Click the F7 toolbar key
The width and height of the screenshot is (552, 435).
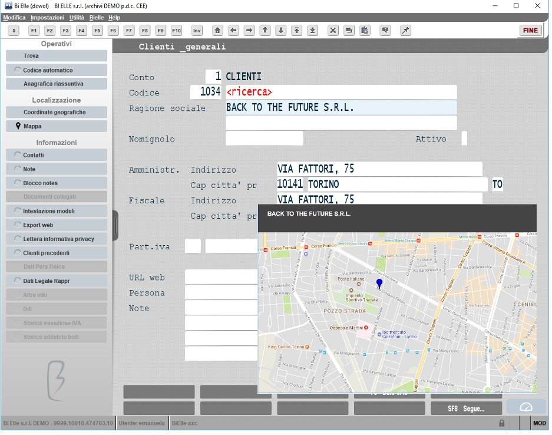point(129,31)
